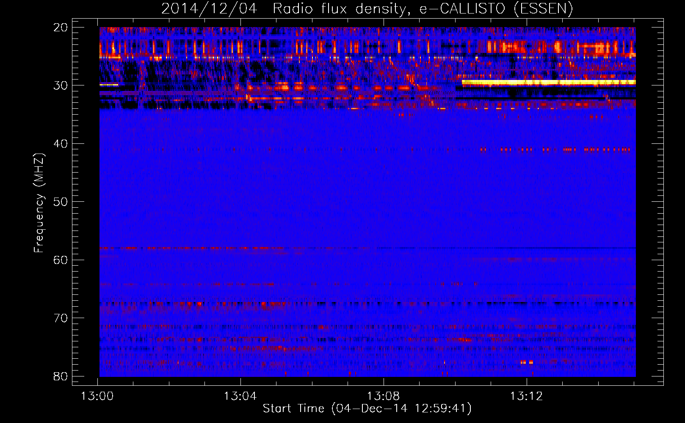The height and width of the screenshot is (423, 685).
Task: Click the '70' frequency tick label
Action: [61, 318]
